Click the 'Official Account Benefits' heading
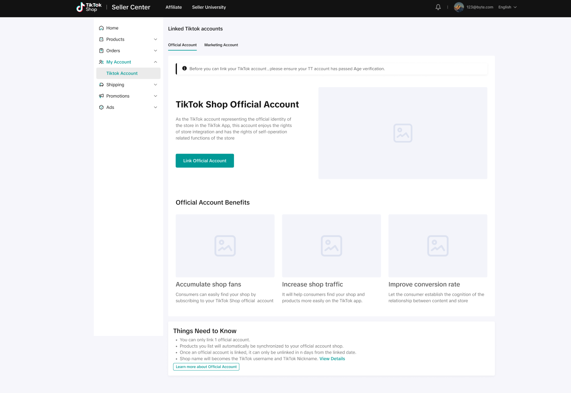The width and height of the screenshot is (571, 393). [213, 203]
